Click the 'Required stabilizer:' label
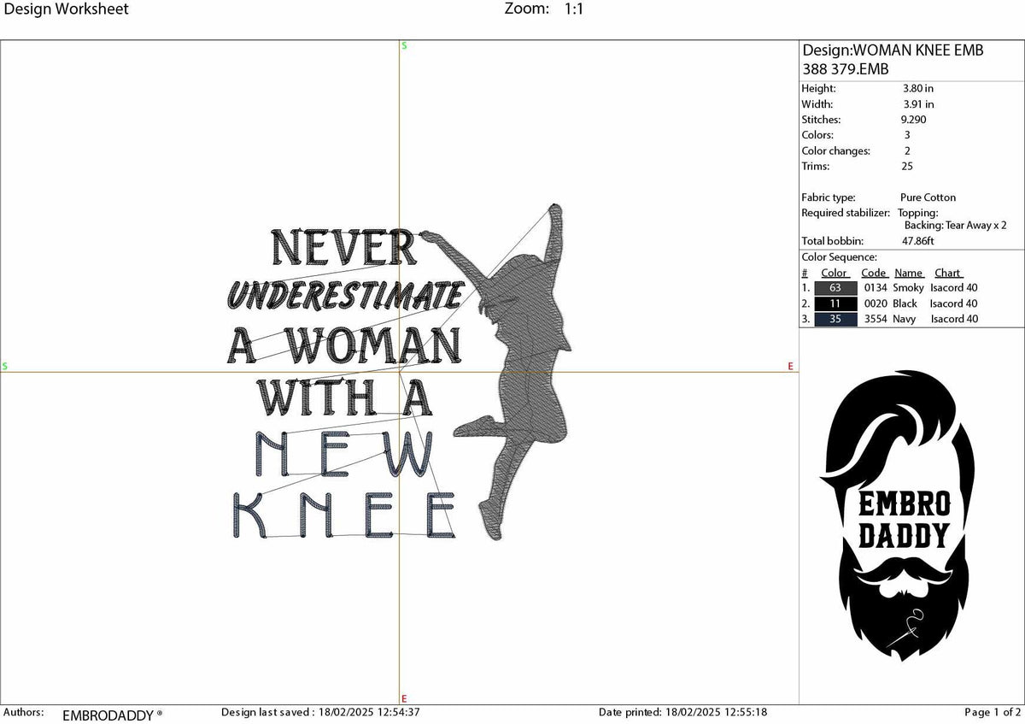The image size is (1025, 724). coord(846,213)
